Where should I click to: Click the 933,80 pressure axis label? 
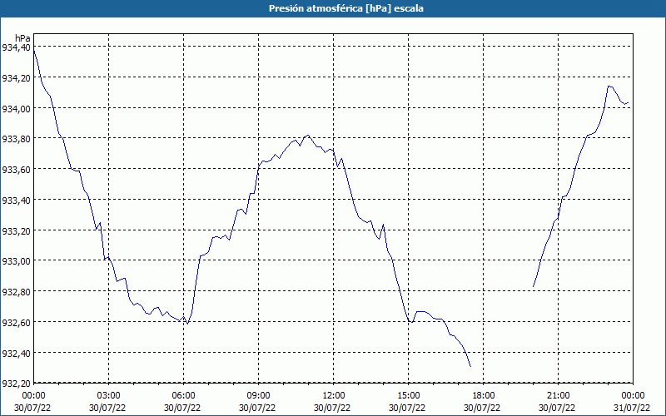tap(17, 139)
